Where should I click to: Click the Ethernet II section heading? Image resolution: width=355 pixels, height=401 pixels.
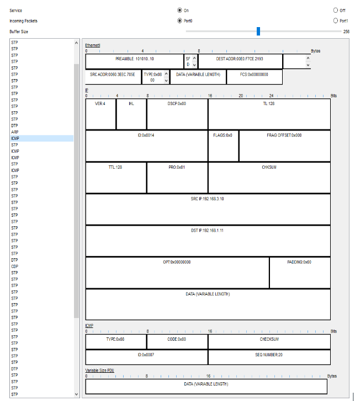point(93,45)
